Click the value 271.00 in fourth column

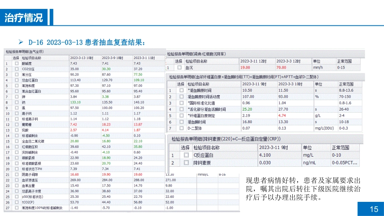pyautogui.click(x=171, y=180)
